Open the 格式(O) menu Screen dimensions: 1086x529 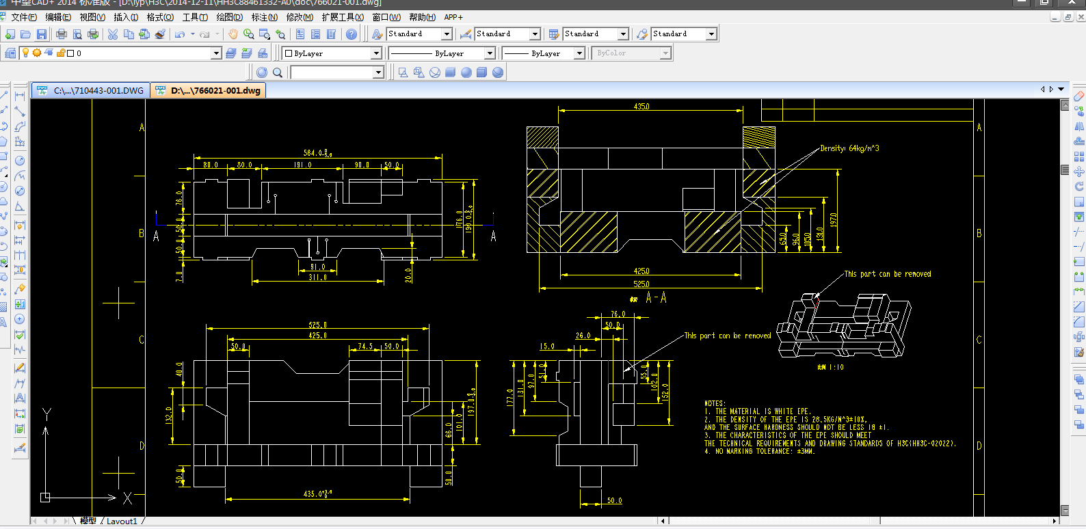pyautogui.click(x=160, y=17)
